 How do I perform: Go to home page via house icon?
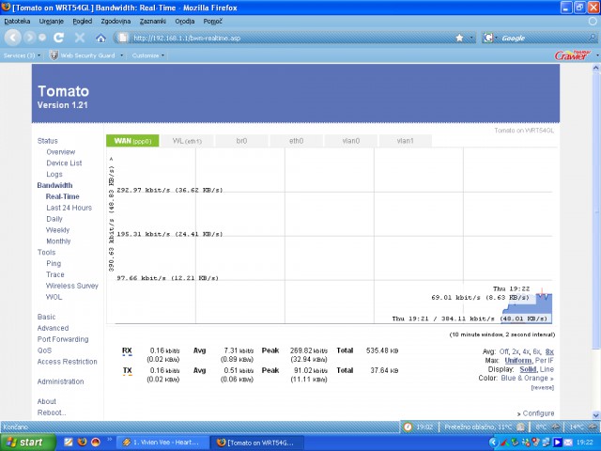click(100, 38)
